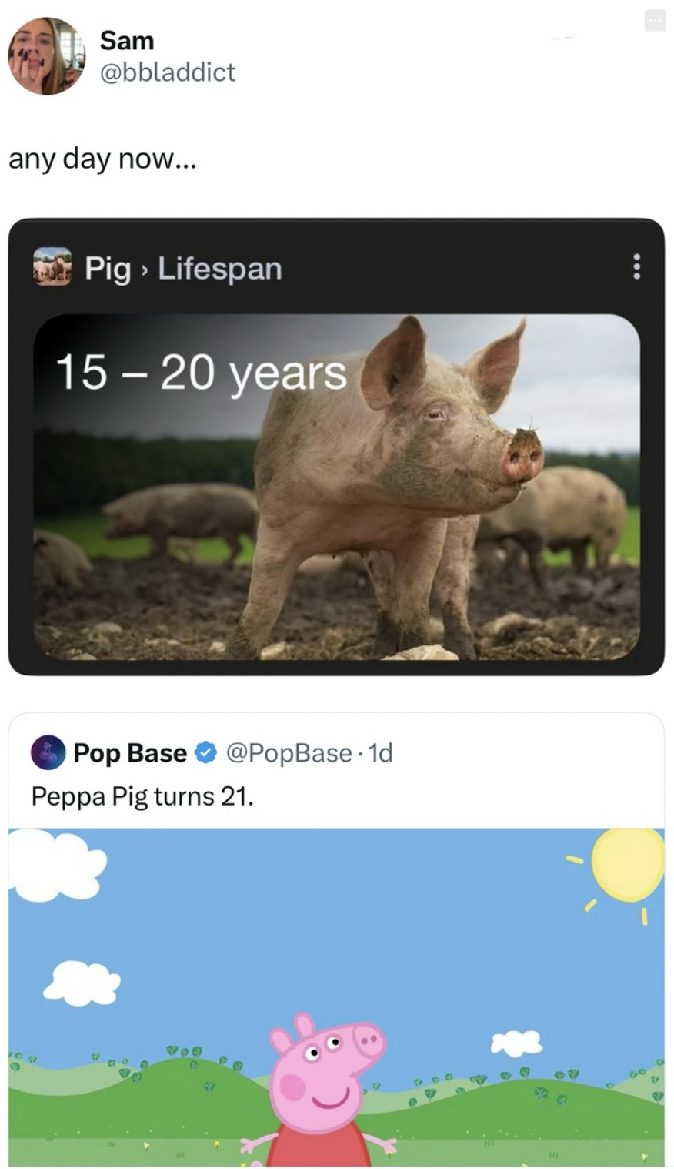The height and width of the screenshot is (1169, 674).
Task: Open the Sam display name link
Action: click(x=127, y=40)
